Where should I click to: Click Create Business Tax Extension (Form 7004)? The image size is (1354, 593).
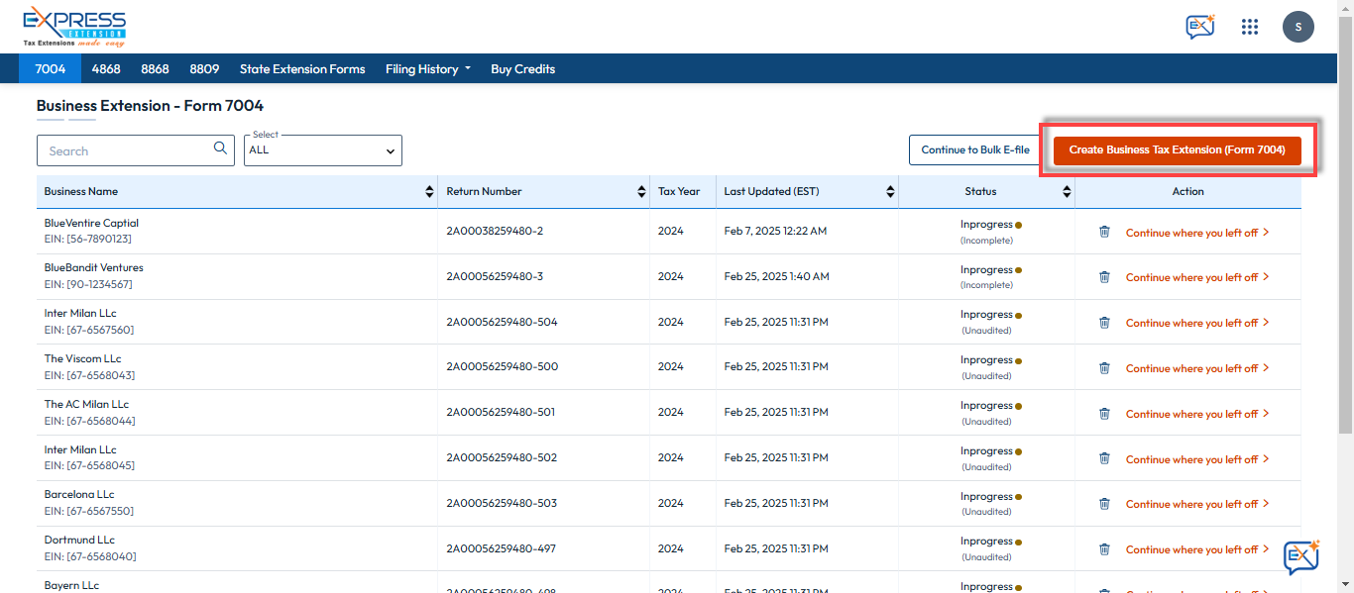tap(1178, 150)
